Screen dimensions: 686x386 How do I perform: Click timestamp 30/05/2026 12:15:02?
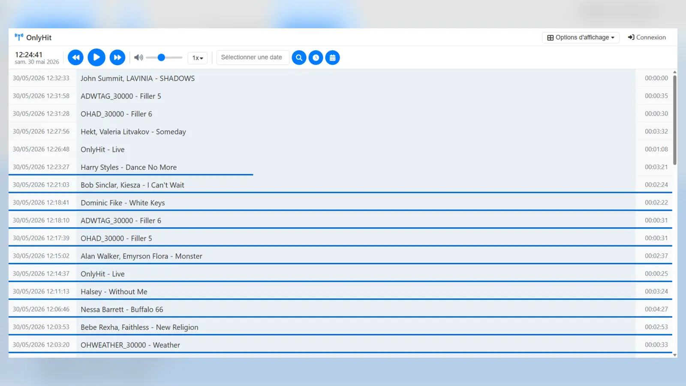click(x=41, y=256)
